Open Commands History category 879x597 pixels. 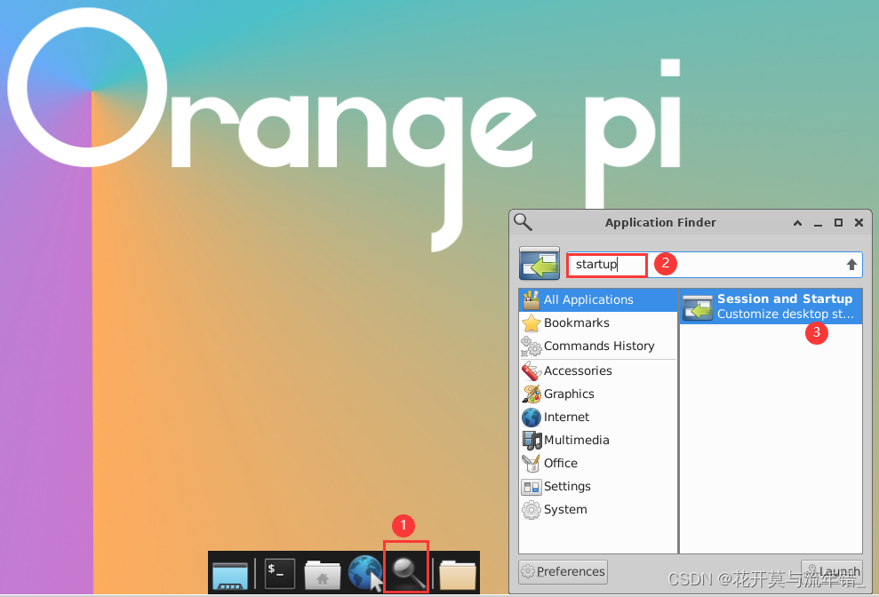pos(598,346)
